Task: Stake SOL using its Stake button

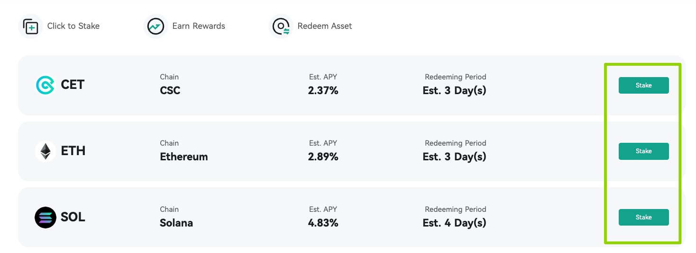Action: click(643, 218)
